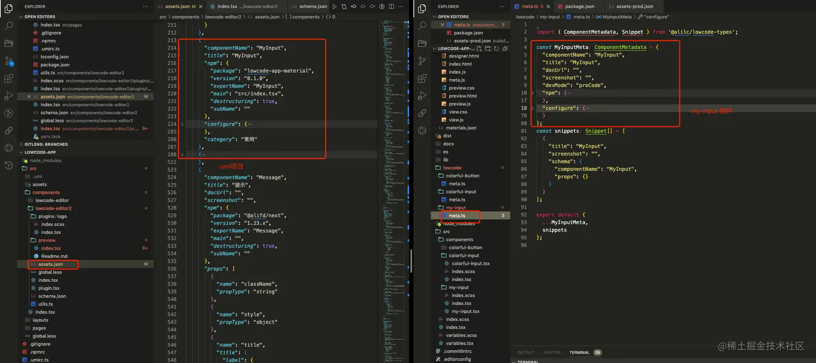Expand folded "configure" block at line 224

[x=182, y=124]
